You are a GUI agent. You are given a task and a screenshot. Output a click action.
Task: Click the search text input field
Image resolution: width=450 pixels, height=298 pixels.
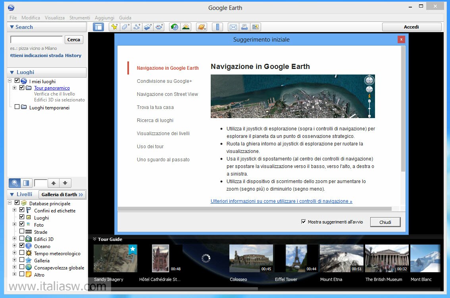pos(37,40)
